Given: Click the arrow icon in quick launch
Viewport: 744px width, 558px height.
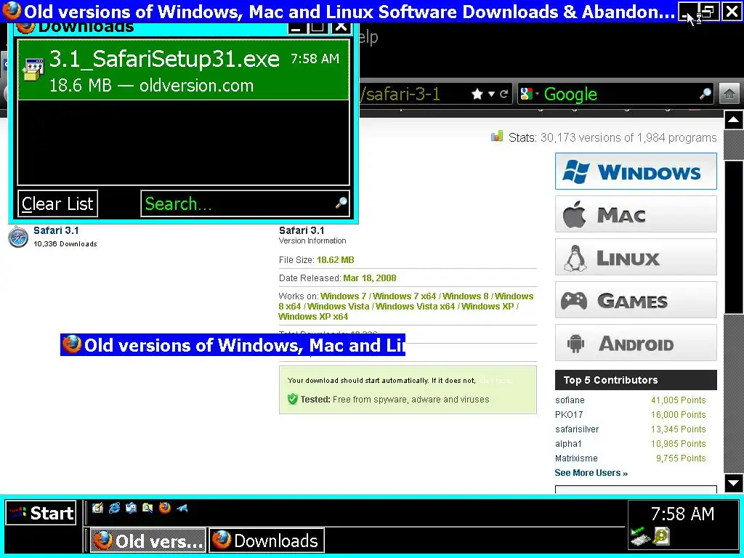Looking at the screenshot, I should pyautogui.click(x=182, y=508).
